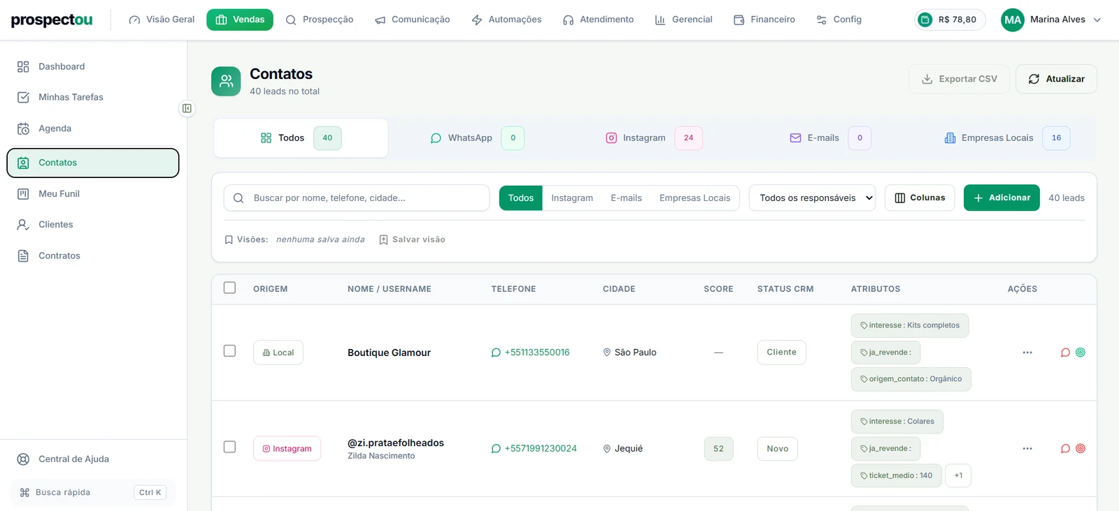The height and width of the screenshot is (511, 1119).
Task: Open Comunicação menu
Action: 413,20
